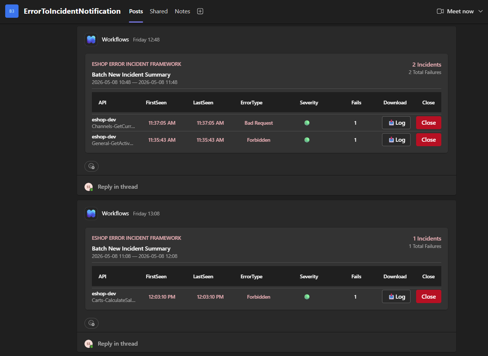This screenshot has height=356, width=488.
Task: Click the Carts-CalculateSal... API name
Action: click(114, 300)
